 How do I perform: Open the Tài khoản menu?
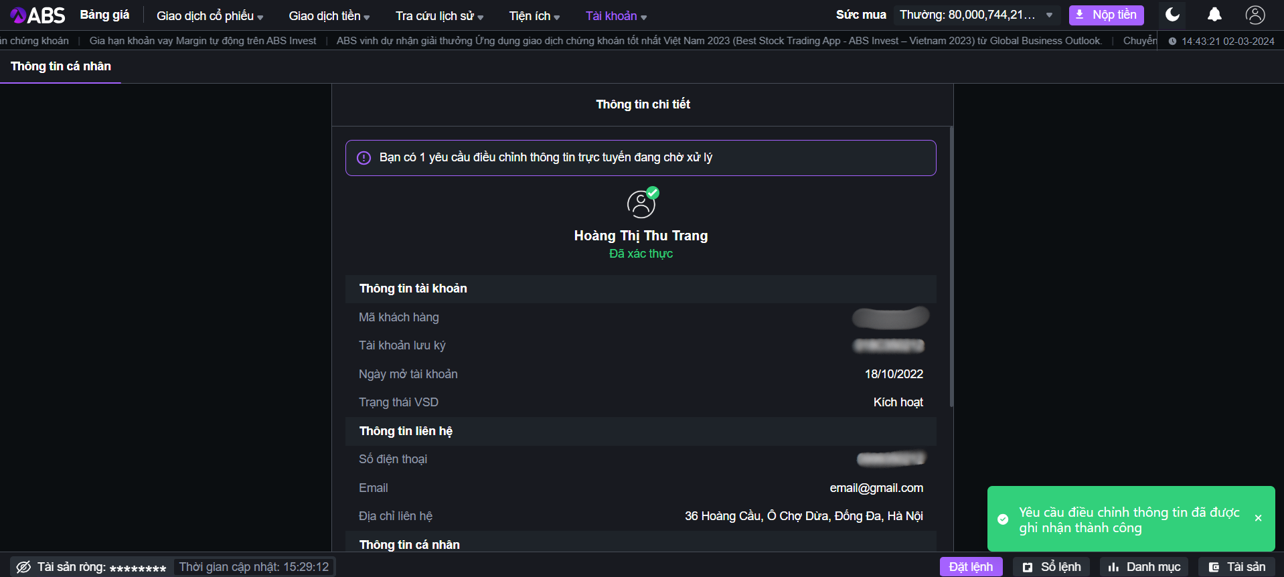point(616,16)
